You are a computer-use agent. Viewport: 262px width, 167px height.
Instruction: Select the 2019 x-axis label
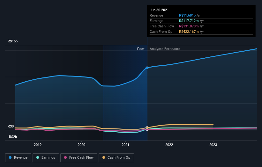tap(38, 145)
